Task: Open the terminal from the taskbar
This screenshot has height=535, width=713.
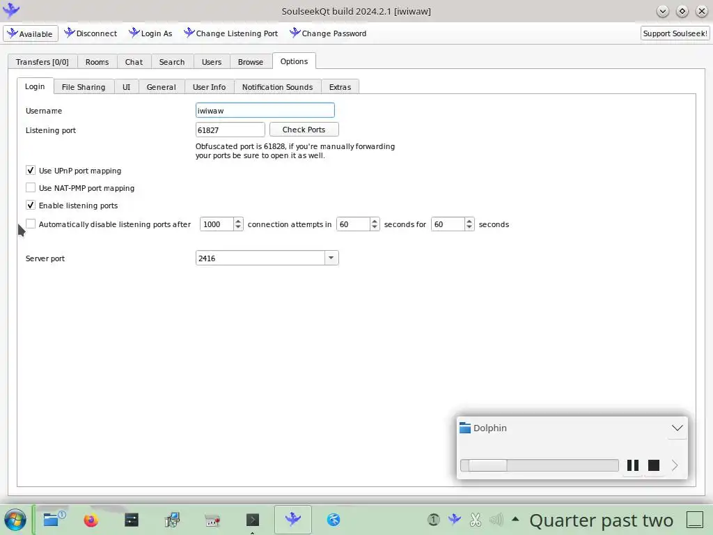Action: 252,520
